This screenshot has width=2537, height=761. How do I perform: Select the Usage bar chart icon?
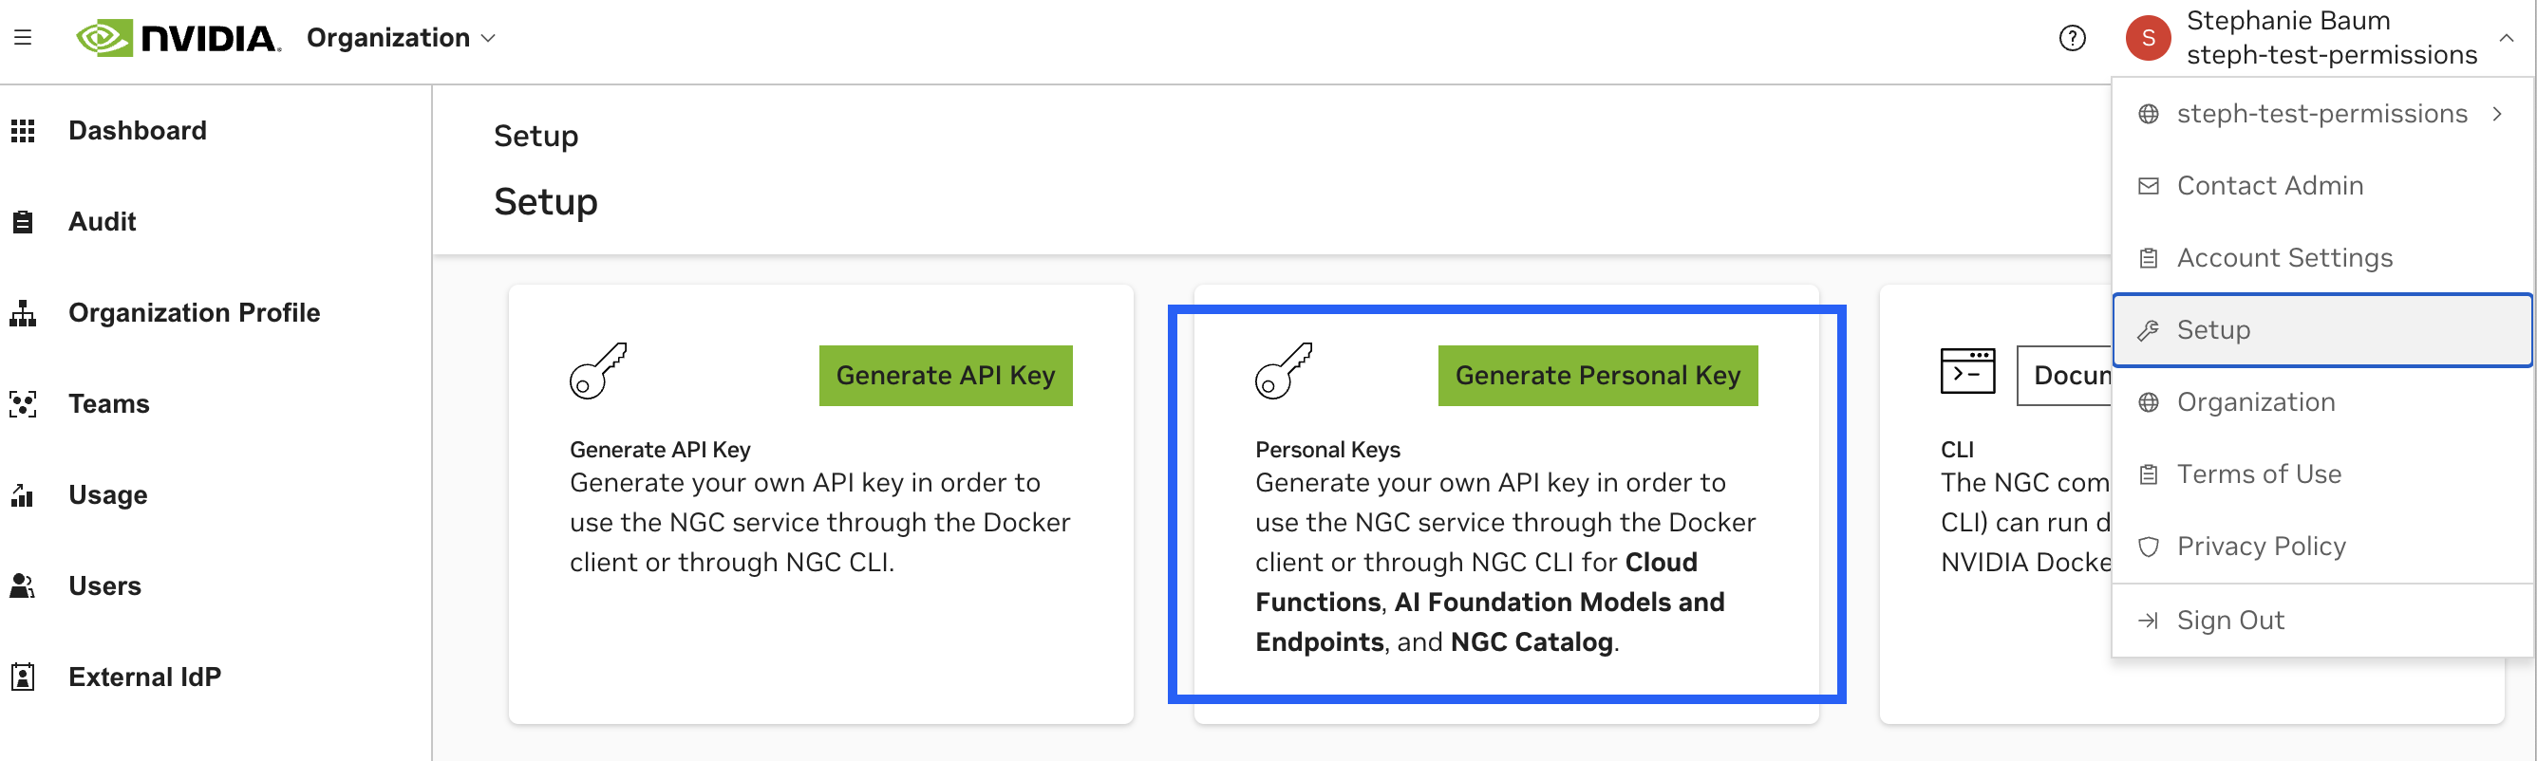point(23,493)
